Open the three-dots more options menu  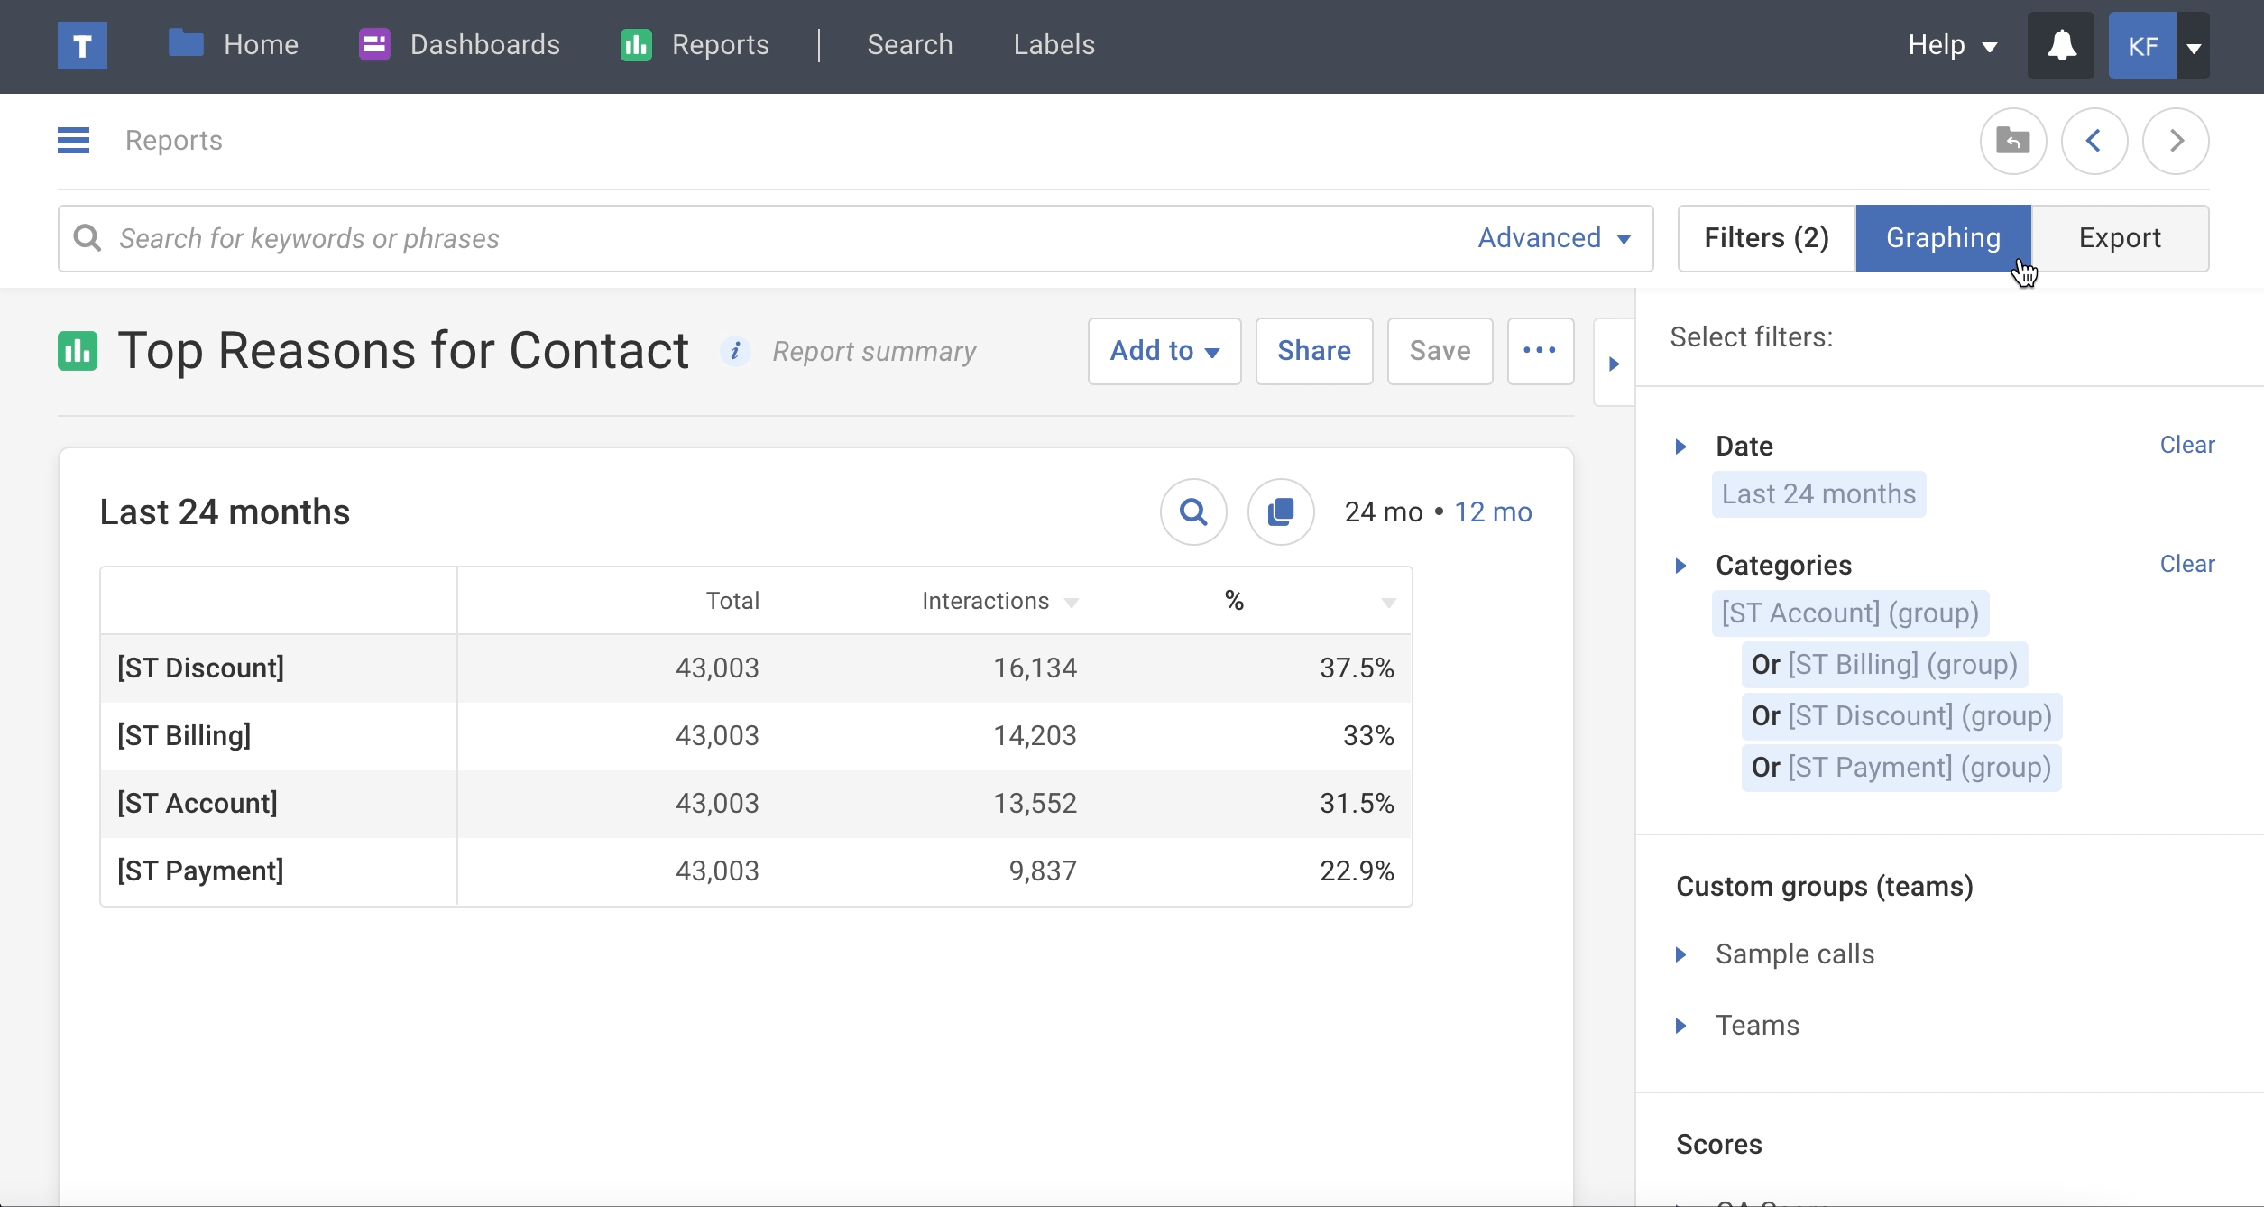pos(1540,351)
